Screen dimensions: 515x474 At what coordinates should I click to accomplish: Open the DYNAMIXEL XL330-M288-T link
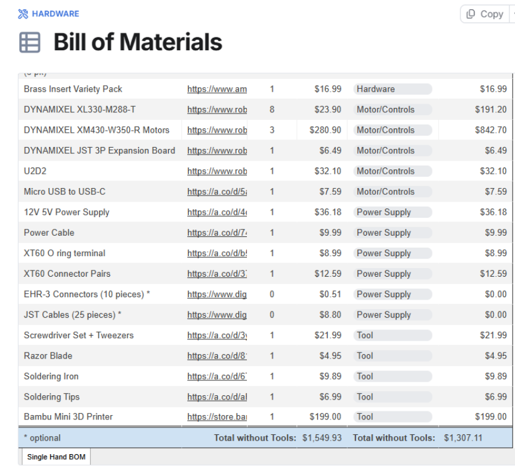pyautogui.click(x=217, y=109)
